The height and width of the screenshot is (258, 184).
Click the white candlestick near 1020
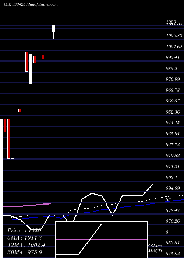[x=54, y=29]
